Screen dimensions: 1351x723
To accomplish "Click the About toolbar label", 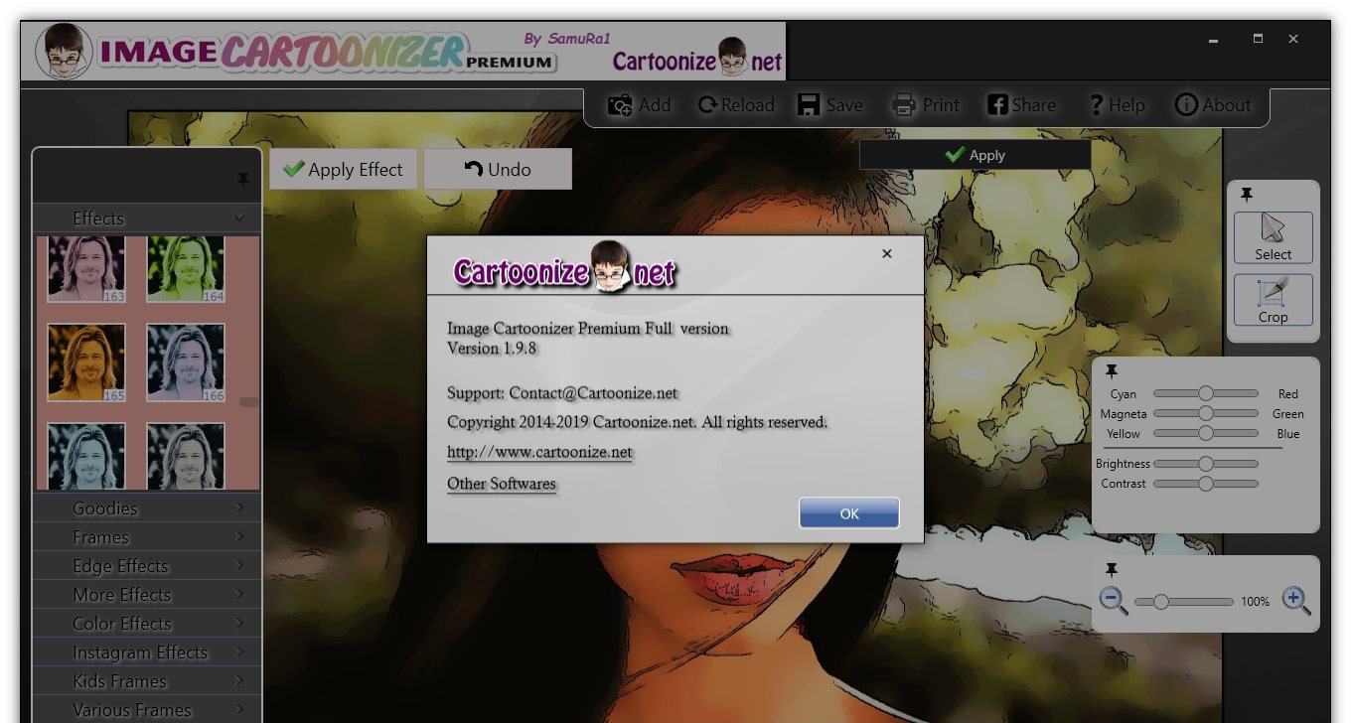I will pos(1227,105).
